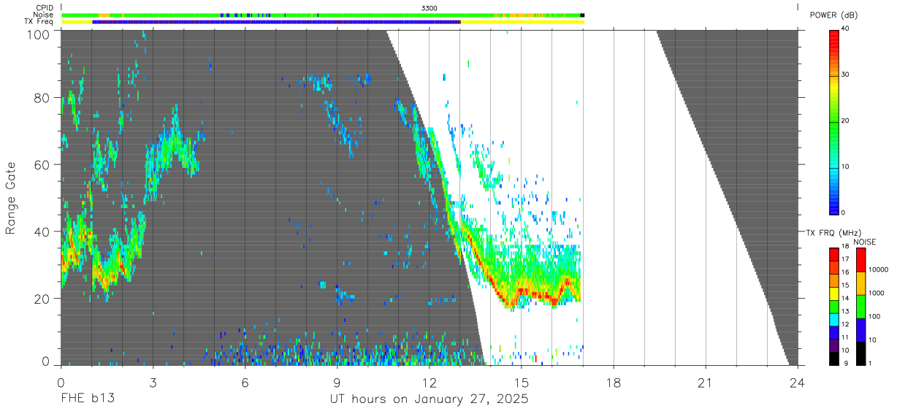Click the POWER (dB) colorbar title
897x414 pixels.
tap(833, 15)
